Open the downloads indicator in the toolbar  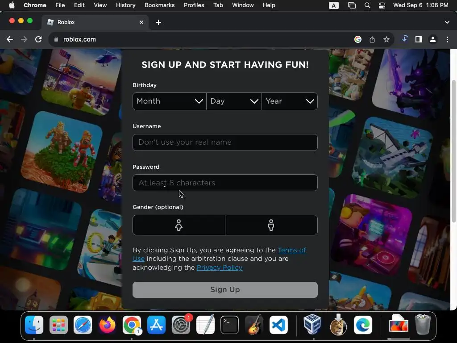404,39
